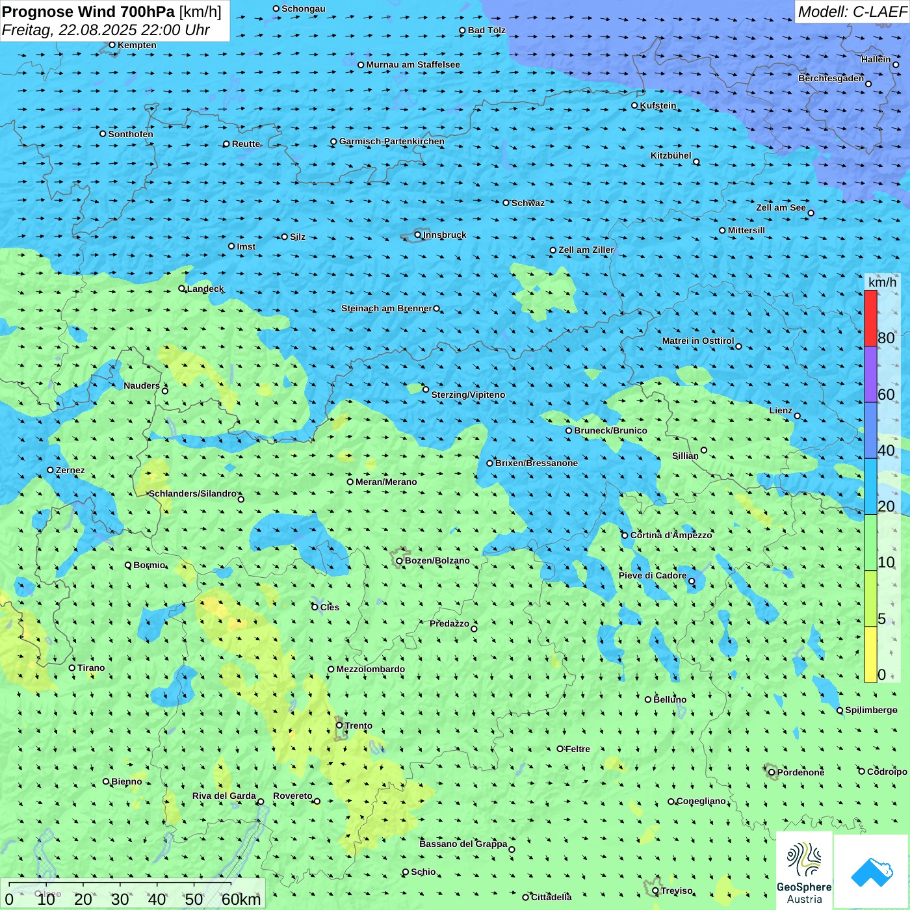Click the 'Mittersill' label
The height and width of the screenshot is (910, 910).
746,230
